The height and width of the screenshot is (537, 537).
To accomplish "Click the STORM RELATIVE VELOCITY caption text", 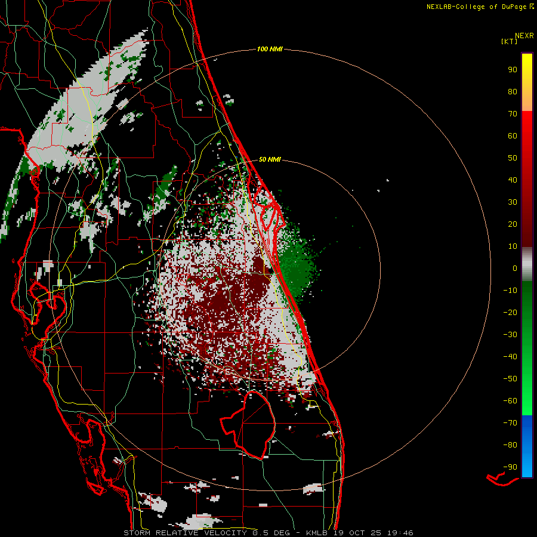I will coord(186,533).
